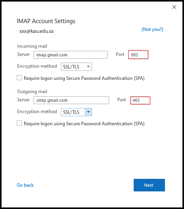Click the Port label beside 465
184x209 pixels.
(122, 100)
